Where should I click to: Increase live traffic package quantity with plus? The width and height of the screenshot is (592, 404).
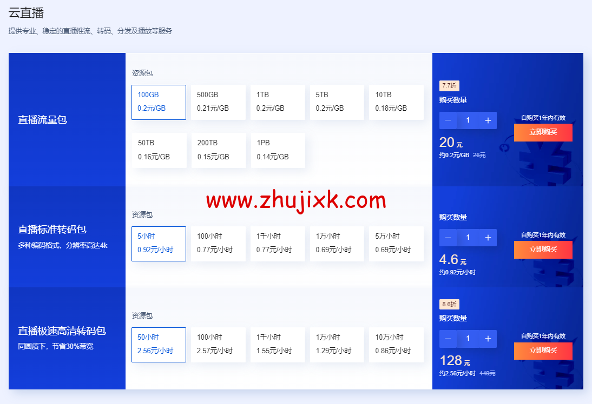[x=488, y=120]
